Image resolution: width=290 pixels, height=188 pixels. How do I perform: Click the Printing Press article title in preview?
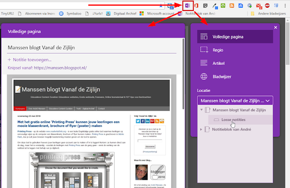pyautogui.click(x=68, y=124)
